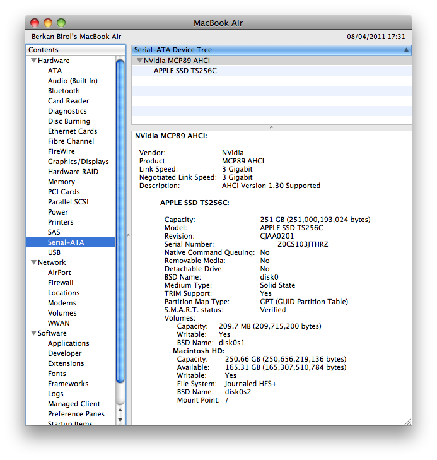This screenshot has height=460, width=437.
Task: Collapse the NVidia MCP89 AHCI tree node
Action: point(139,61)
